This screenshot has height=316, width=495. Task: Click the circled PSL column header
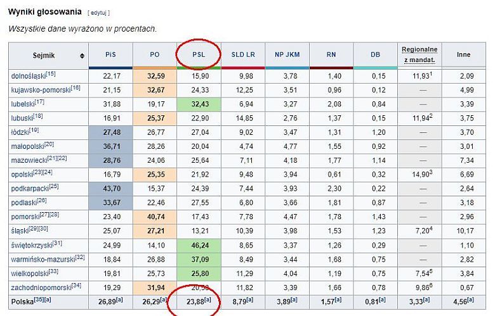199,54
